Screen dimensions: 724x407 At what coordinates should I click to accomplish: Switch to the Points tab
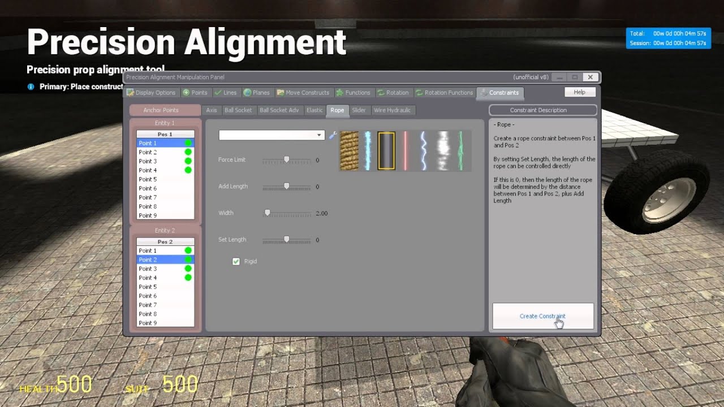click(x=196, y=93)
